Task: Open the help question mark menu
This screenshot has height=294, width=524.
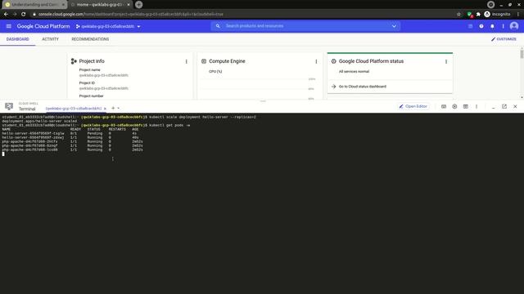Action: point(481,26)
